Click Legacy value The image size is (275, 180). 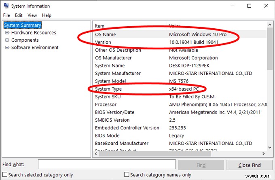176,136
